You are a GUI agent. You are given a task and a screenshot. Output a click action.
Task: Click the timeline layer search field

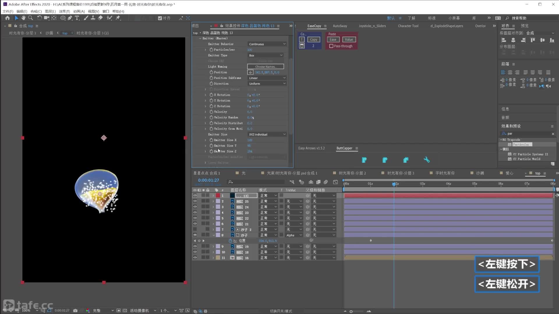[x=256, y=182]
